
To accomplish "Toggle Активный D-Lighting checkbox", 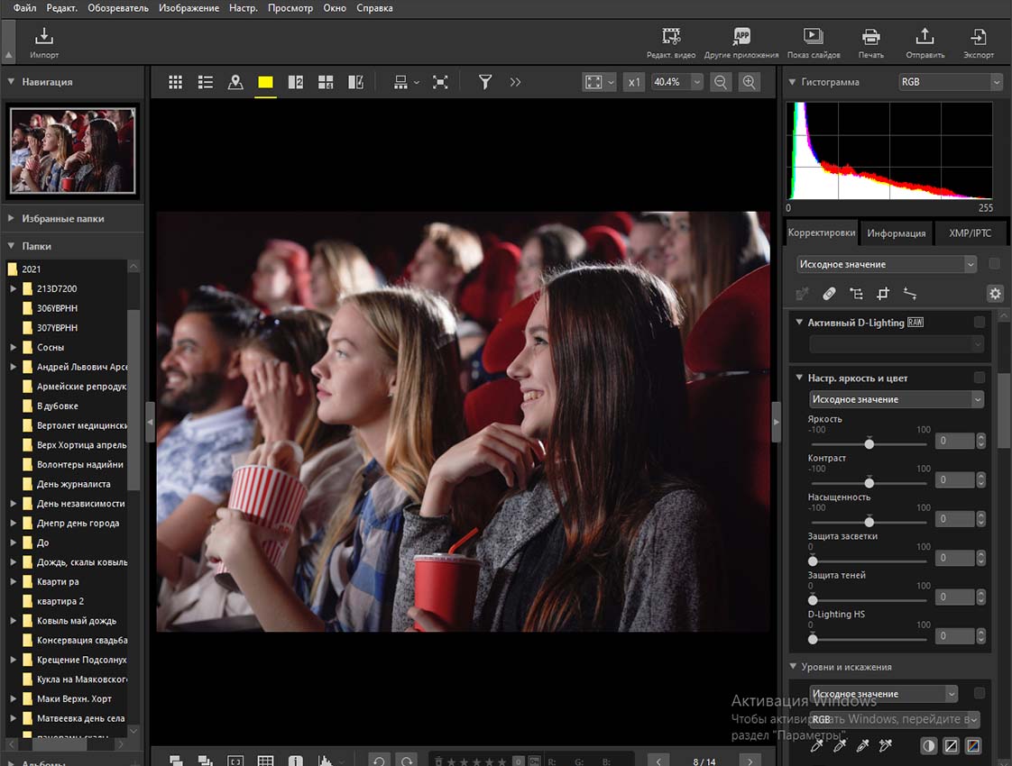I will [980, 322].
